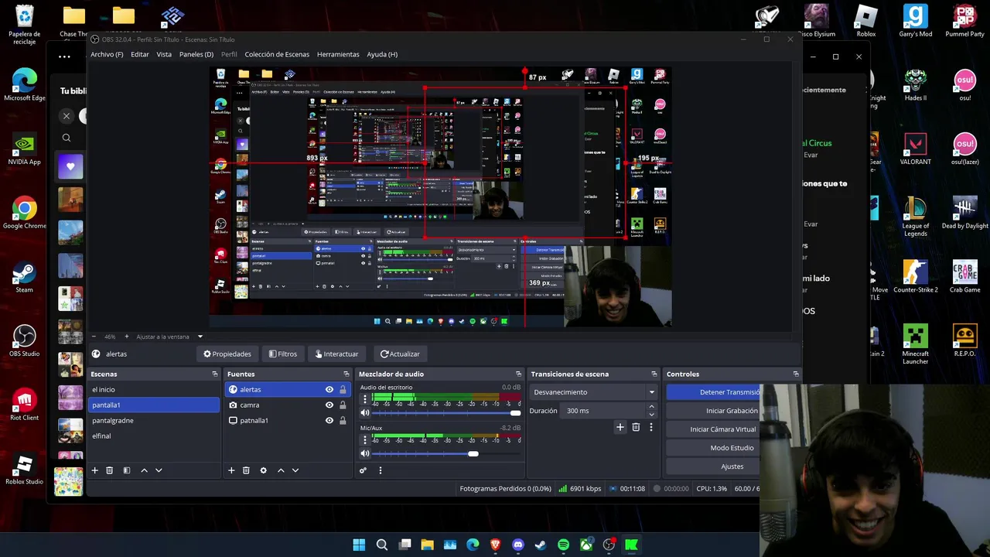Click Actualizar button

pos(400,354)
